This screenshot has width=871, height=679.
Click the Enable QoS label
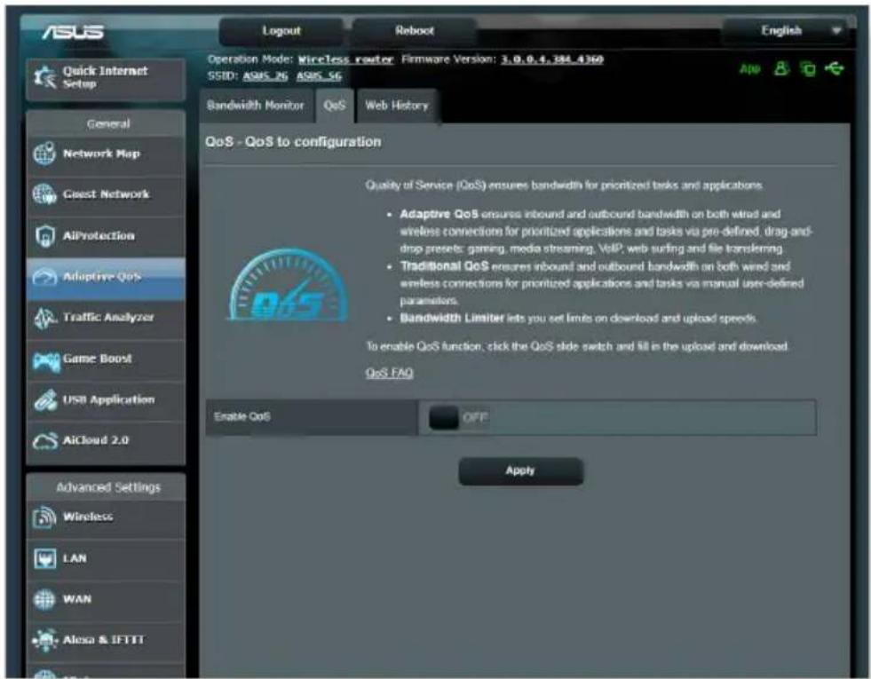(x=242, y=416)
